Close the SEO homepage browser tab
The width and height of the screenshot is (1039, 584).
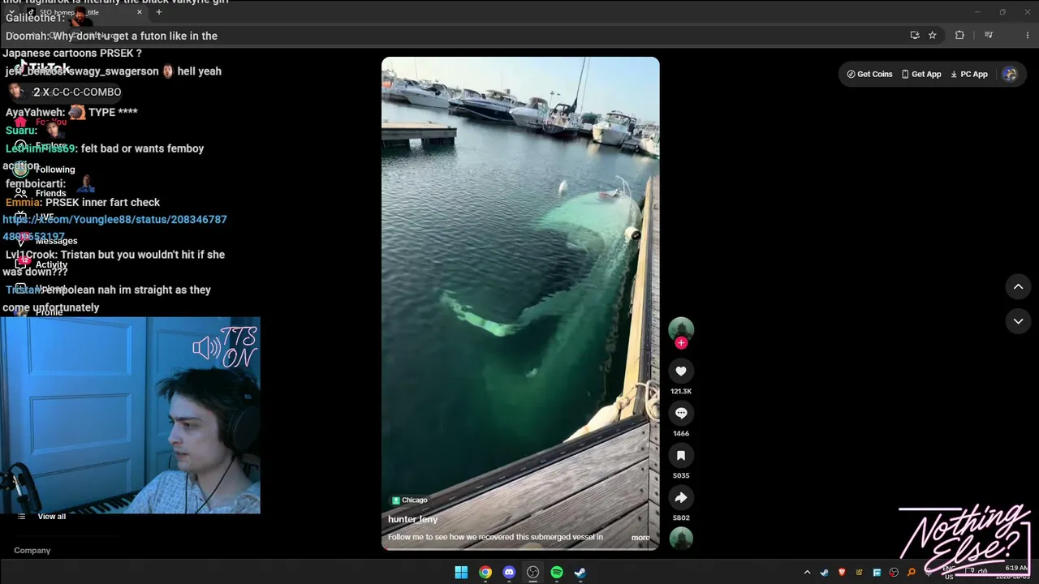click(x=140, y=12)
